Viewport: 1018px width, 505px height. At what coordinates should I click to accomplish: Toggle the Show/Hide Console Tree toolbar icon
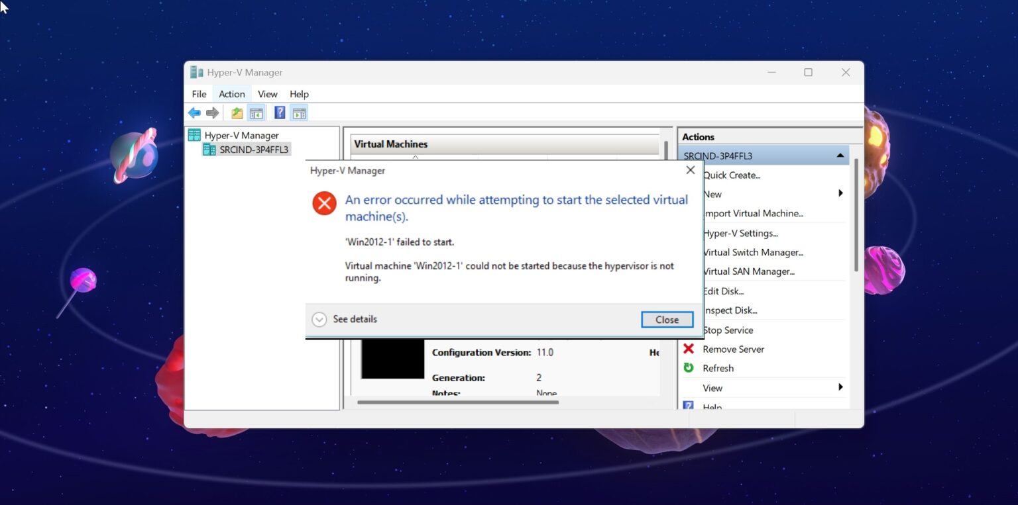pyautogui.click(x=256, y=113)
